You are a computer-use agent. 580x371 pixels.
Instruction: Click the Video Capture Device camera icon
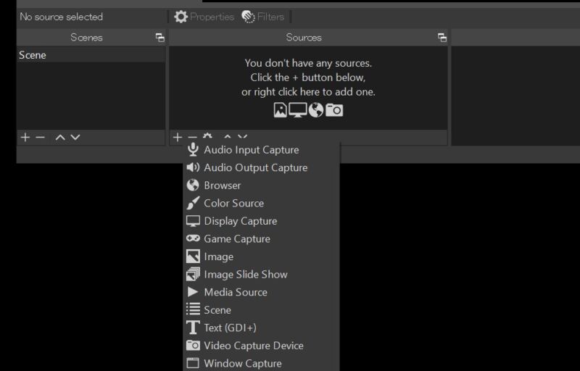pyautogui.click(x=193, y=346)
